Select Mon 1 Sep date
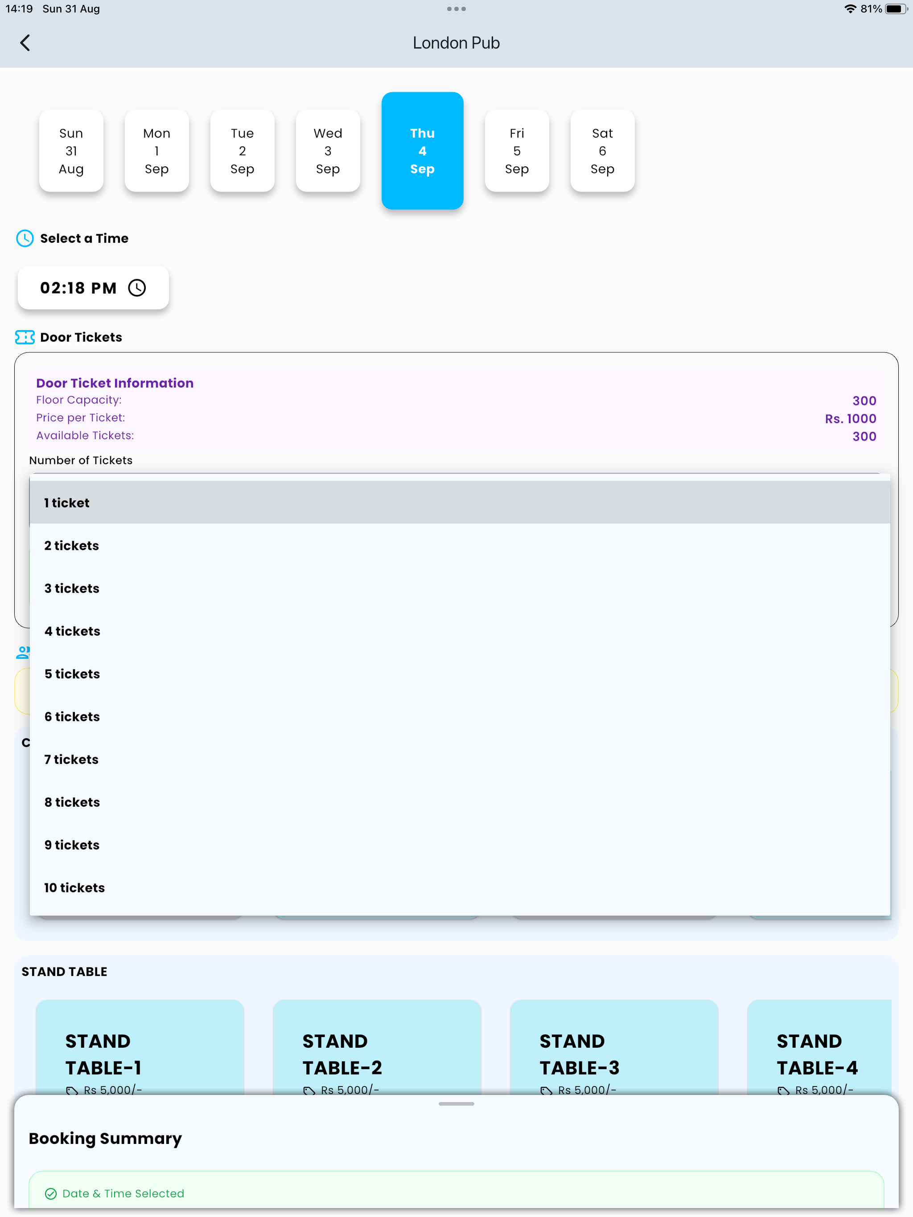The width and height of the screenshot is (913, 1217). point(157,151)
